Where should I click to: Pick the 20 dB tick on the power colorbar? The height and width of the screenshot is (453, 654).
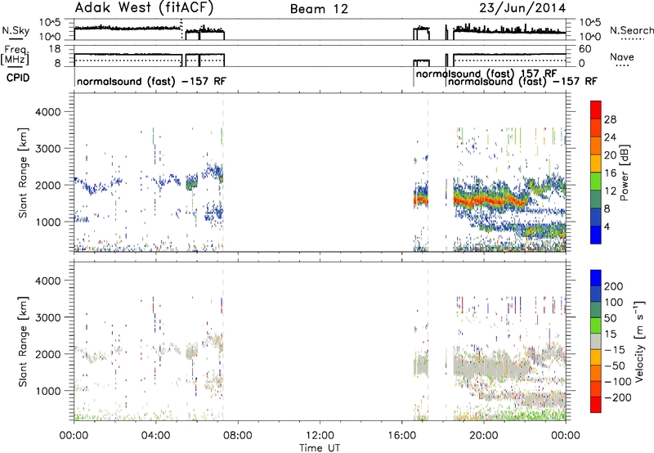tap(610, 155)
